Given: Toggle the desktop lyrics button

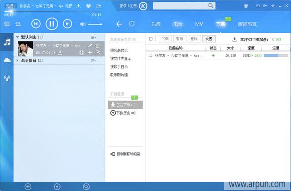Looking at the screenshot, I should 7,24.
